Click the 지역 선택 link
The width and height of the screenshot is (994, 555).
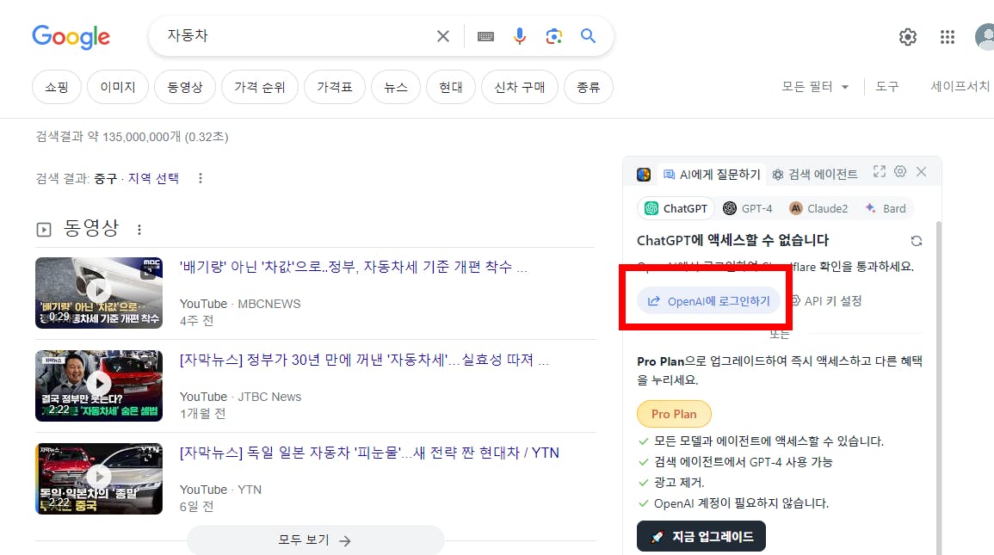(x=153, y=179)
